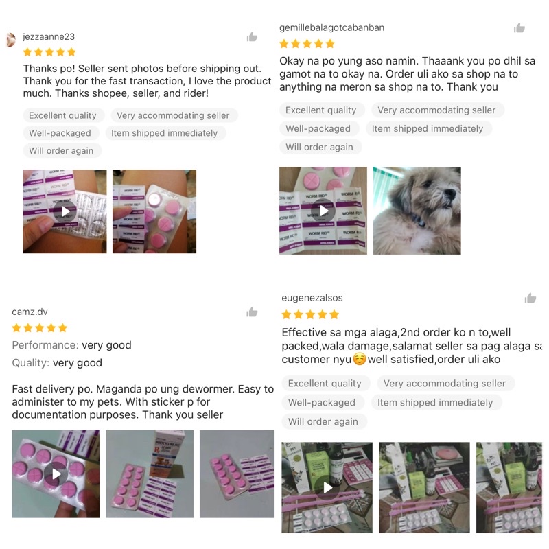The width and height of the screenshot is (549, 549).
Task: View eugenezalsos's second product photo
Action: [424, 487]
